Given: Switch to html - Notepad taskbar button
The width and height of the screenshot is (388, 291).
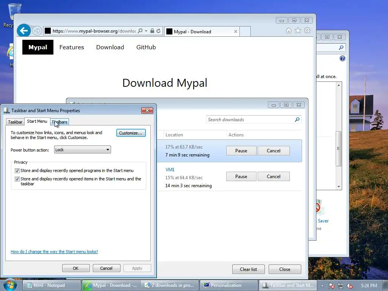Looking at the screenshot, I should point(52,285).
